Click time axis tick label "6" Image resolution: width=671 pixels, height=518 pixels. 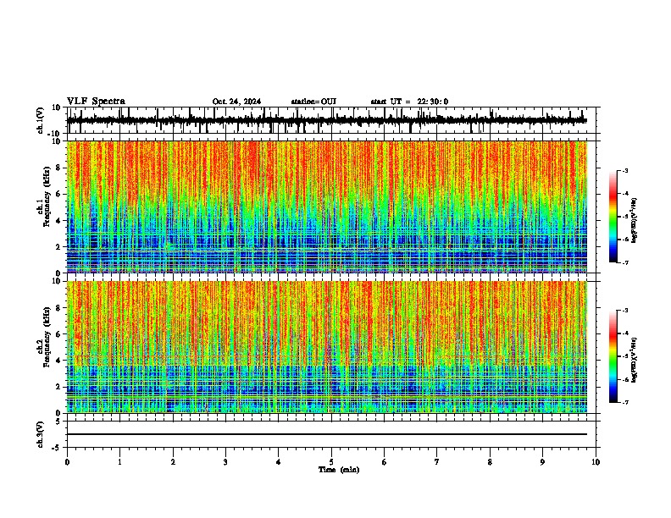coord(385,462)
